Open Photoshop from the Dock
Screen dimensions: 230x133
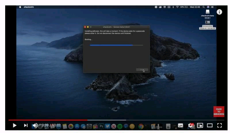pos(101,126)
